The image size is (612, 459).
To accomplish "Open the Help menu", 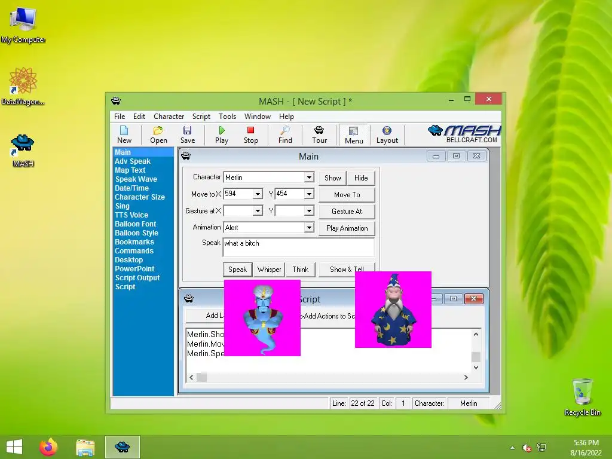I will point(286,117).
